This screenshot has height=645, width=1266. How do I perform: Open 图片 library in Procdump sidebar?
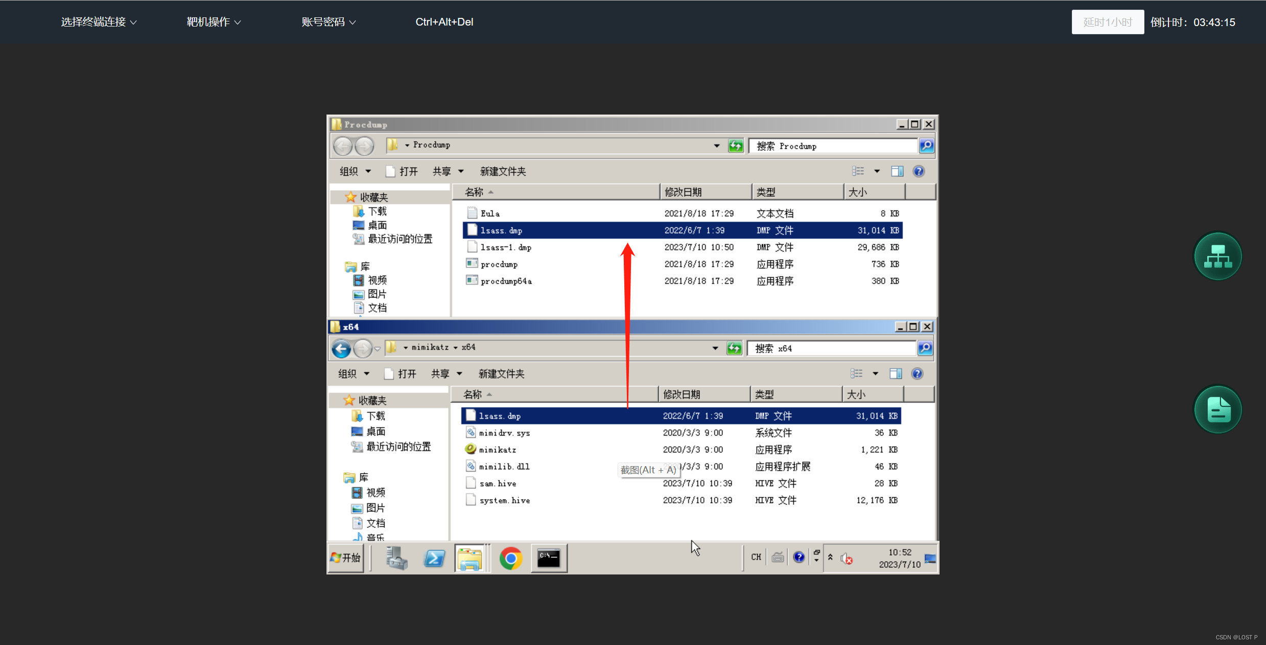(x=370, y=294)
